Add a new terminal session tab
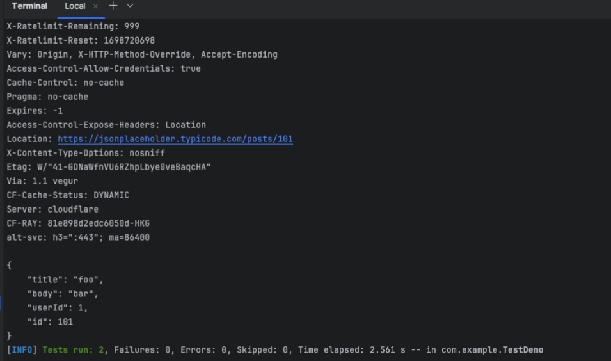This screenshot has width=611, height=361. (113, 6)
